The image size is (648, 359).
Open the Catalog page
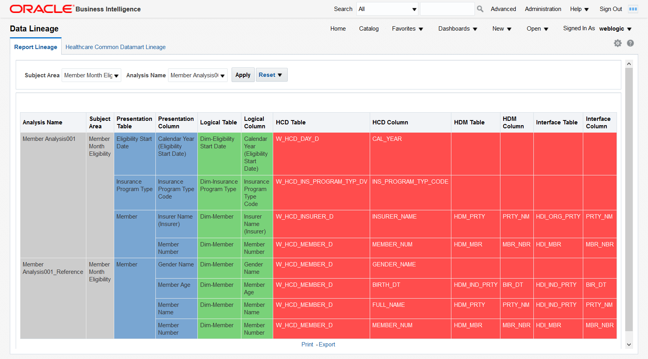tap(369, 29)
